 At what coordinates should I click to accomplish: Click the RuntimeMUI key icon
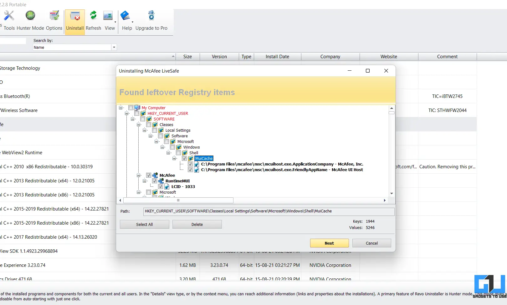pos(161,181)
